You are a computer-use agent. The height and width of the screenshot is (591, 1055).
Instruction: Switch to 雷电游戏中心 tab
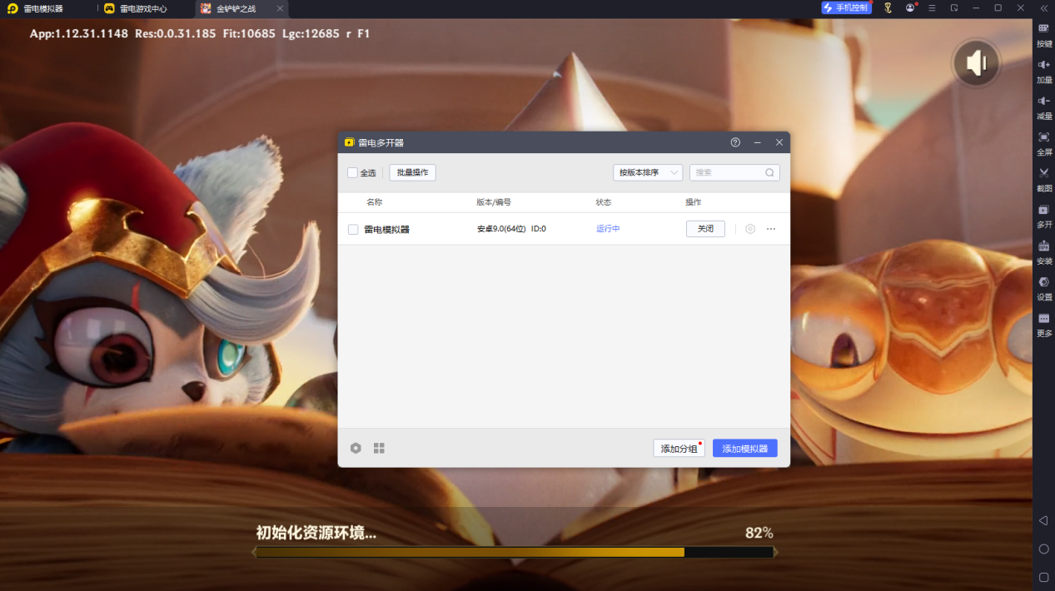[x=136, y=8]
